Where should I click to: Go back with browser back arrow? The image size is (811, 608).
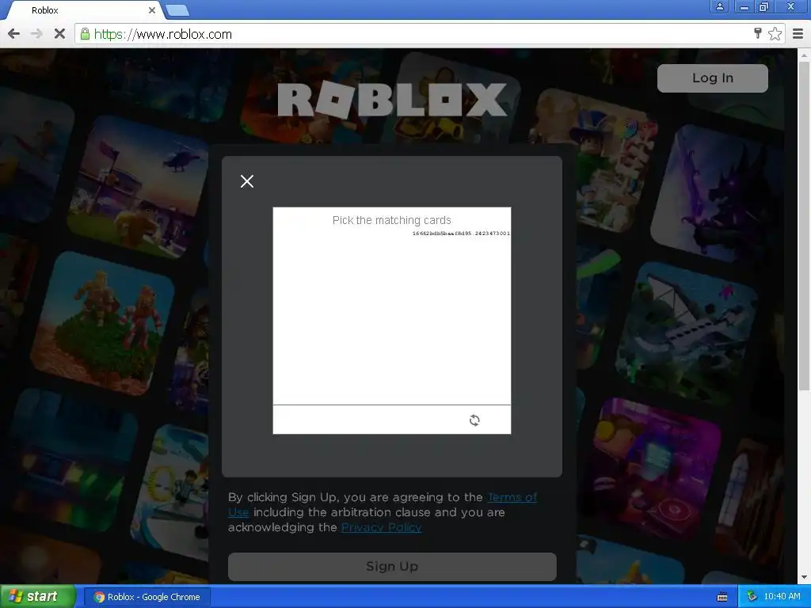point(14,34)
